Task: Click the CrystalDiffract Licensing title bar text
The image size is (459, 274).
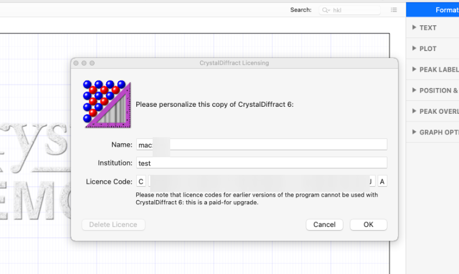Action: click(x=234, y=63)
